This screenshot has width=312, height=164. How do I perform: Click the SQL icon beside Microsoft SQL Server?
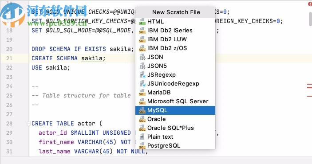(142, 102)
